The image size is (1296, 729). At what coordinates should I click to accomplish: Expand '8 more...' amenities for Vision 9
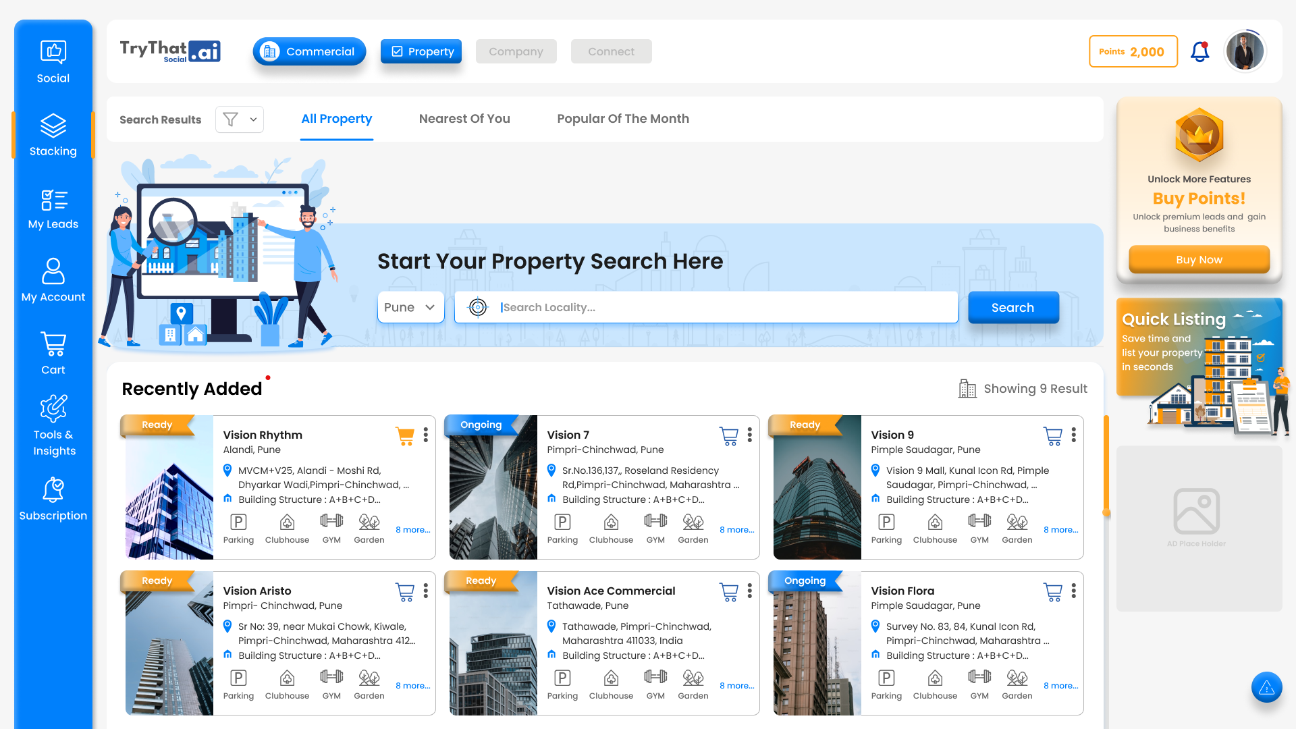pyautogui.click(x=1060, y=530)
